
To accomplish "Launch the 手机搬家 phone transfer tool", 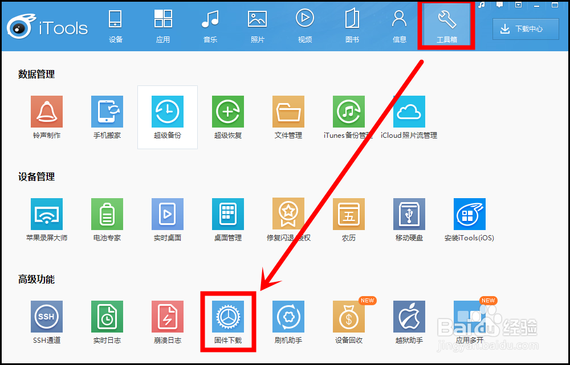I will click(x=107, y=112).
